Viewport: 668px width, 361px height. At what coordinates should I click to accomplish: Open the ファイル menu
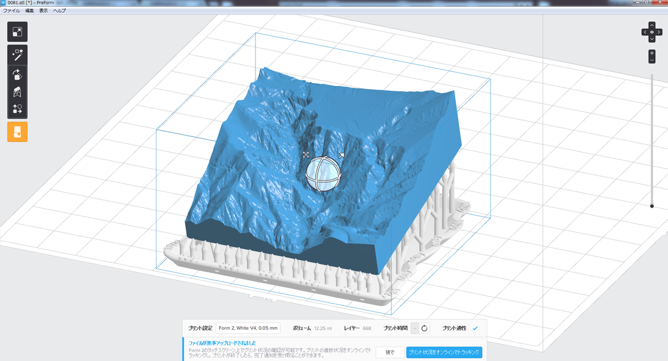coord(11,11)
